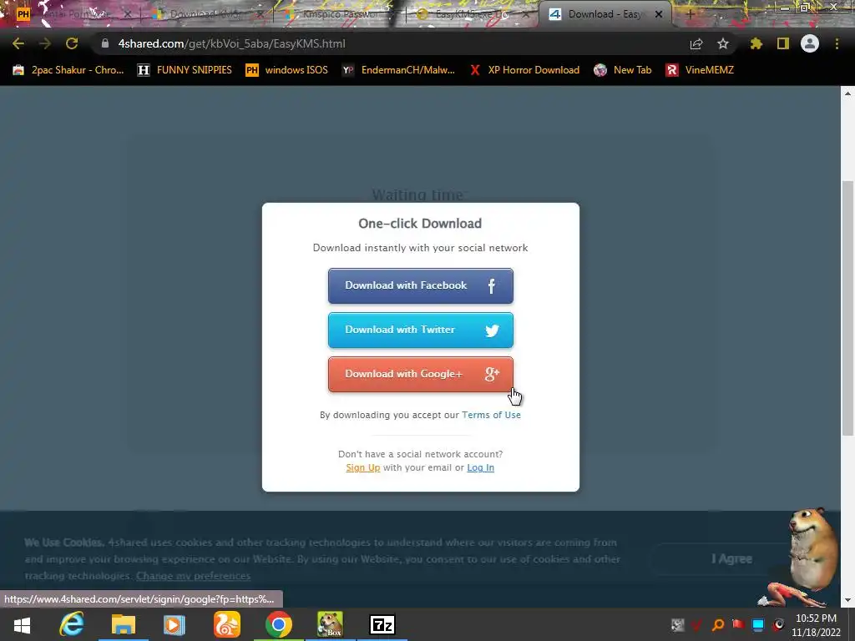Click the page vertical scrollbar thumb
The image size is (855, 641).
tap(848, 308)
